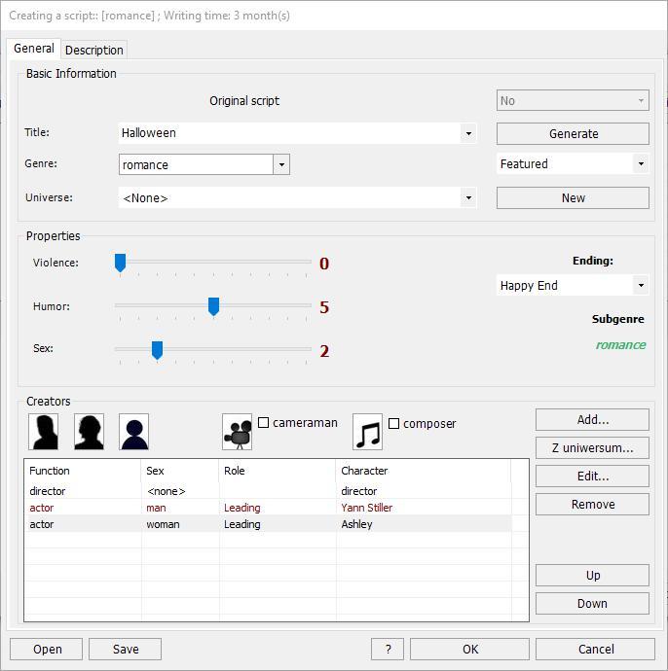Open the Title dropdown list

468,133
